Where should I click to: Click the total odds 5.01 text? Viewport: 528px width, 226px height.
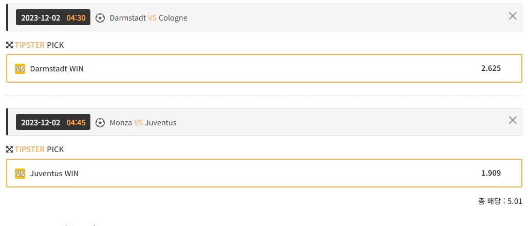pos(500,202)
